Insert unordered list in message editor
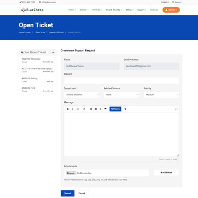 91,109
